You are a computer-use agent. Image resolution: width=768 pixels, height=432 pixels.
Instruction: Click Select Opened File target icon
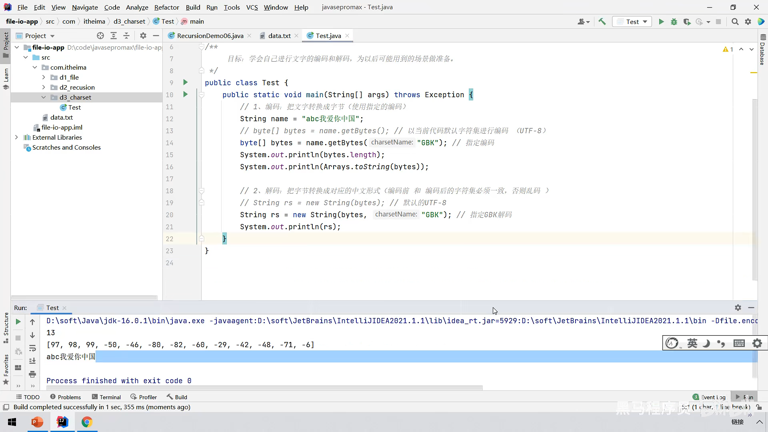point(100,36)
